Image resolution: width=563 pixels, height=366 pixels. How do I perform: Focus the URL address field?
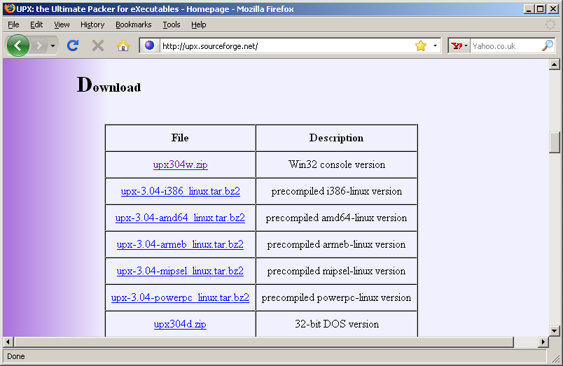point(280,46)
